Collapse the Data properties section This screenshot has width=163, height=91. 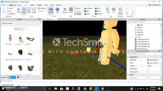click(128, 75)
